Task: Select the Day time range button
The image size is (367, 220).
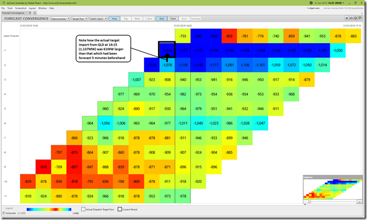Action: click(x=126, y=18)
